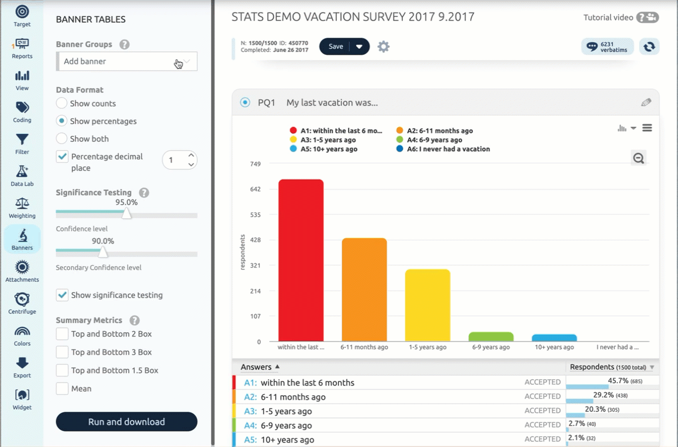Enable the Top and Bottom 2 Box checkbox
This screenshot has height=447, width=678.
point(62,334)
